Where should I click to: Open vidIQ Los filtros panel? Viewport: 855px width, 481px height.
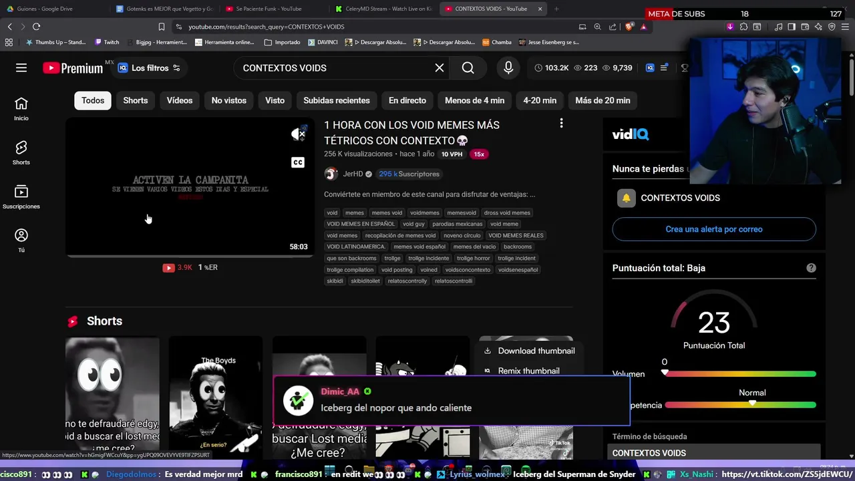click(149, 67)
